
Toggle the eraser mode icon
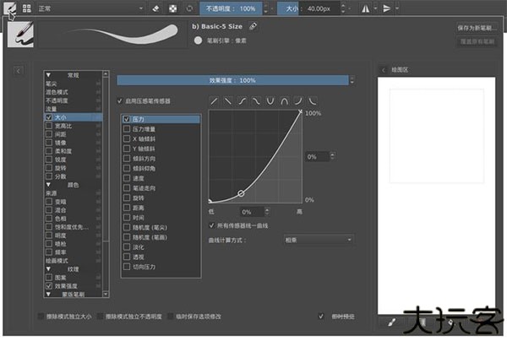[155, 7]
